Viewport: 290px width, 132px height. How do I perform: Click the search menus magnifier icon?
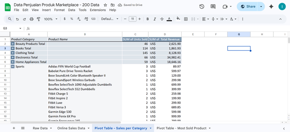10,19
